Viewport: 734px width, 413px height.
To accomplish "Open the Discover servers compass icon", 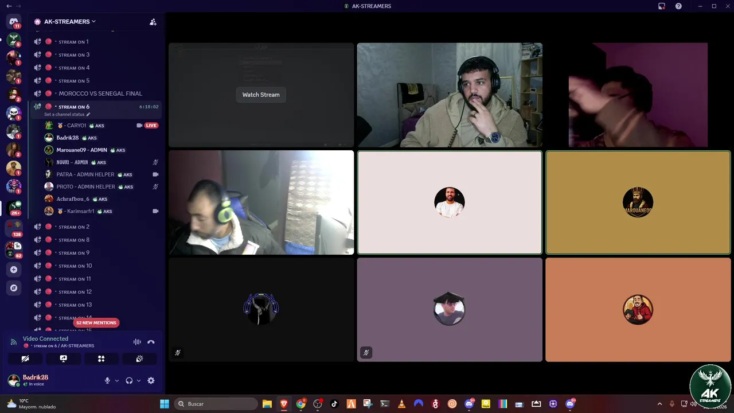I will pyautogui.click(x=14, y=288).
